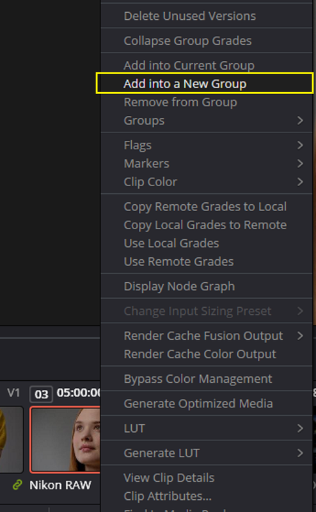The height and width of the screenshot is (512, 316).
Task: Open View Clip Details
Action: click(x=207, y=477)
